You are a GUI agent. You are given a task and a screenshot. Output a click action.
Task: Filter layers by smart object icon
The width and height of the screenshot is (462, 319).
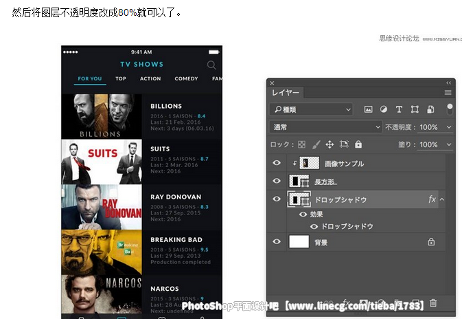tap(430, 109)
